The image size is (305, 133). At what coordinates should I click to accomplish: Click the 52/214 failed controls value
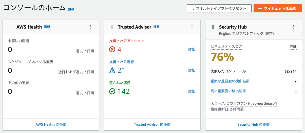click(x=291, y=71)
